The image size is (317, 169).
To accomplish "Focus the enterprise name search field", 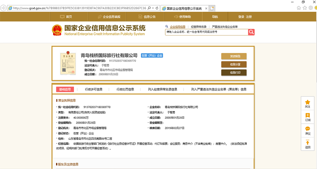I will pyautogui.click(x=207, y=32).
